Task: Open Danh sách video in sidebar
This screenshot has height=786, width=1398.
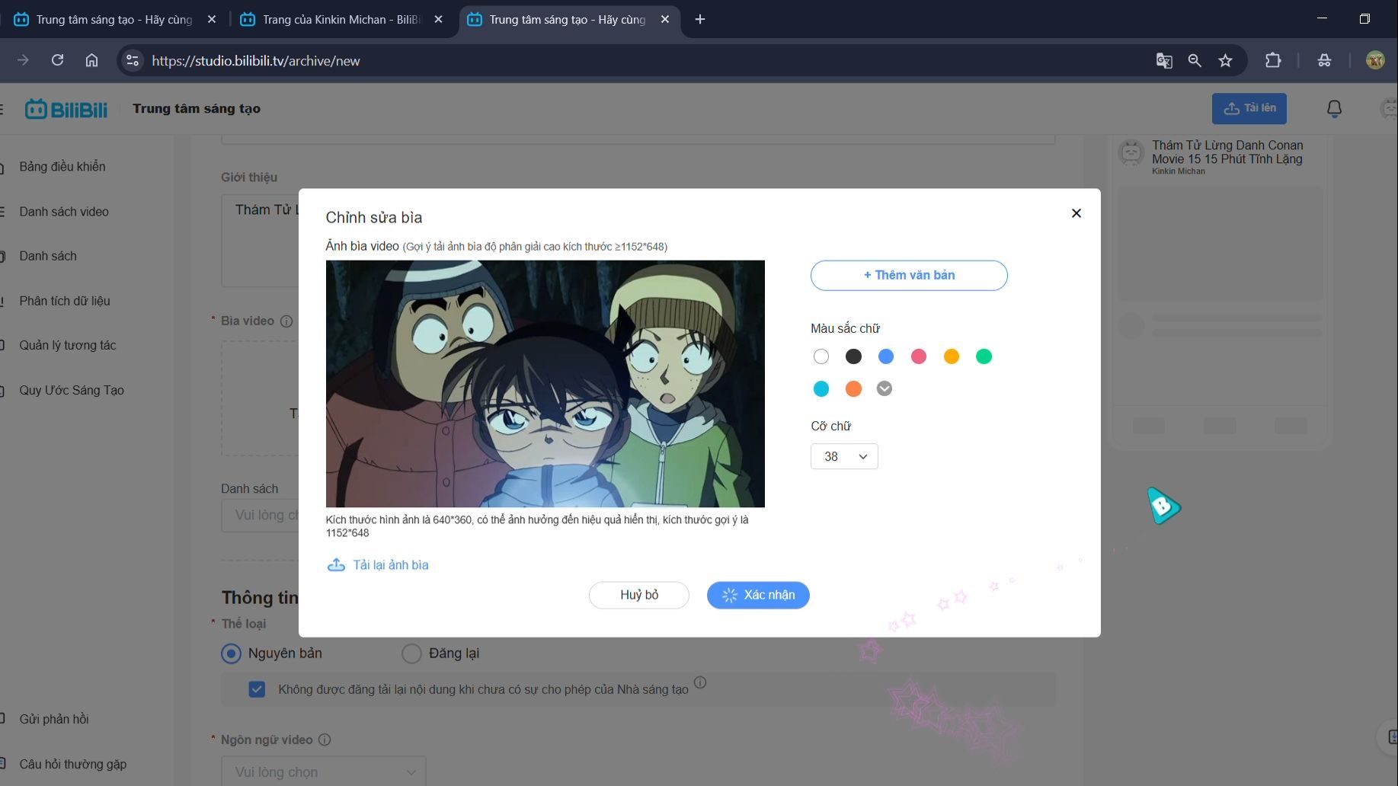Action: (x=64, y=212)
